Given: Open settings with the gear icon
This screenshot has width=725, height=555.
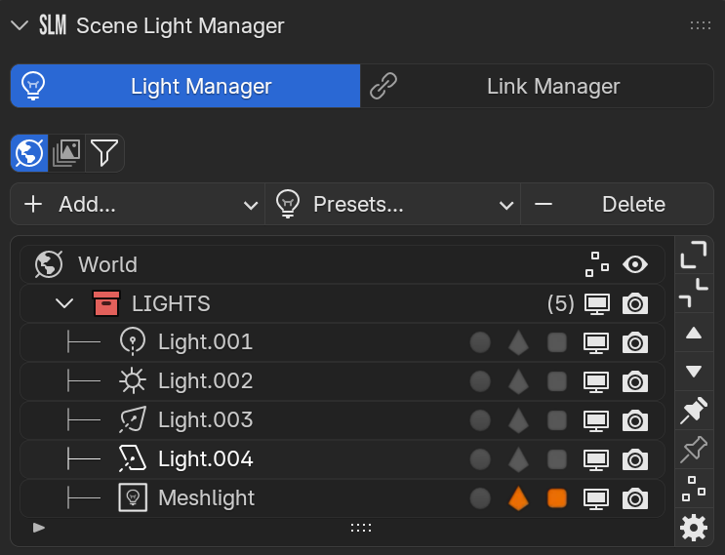Looking at the screenshot, I should pyautogui.click(x=694, y=528).
